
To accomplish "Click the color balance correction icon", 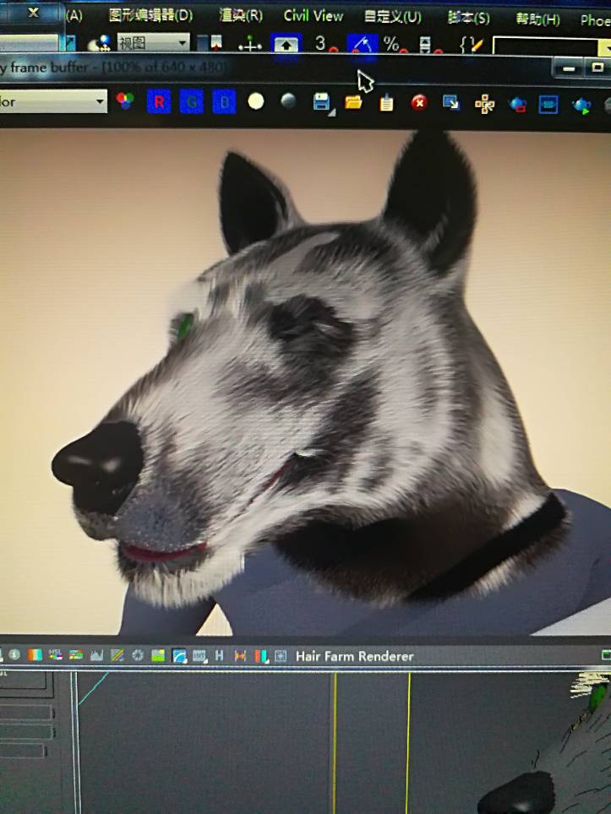I will click(76, 655).
